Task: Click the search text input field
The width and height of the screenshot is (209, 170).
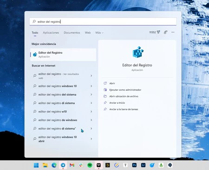Action: pyautogui.click(x=103, y=21)
